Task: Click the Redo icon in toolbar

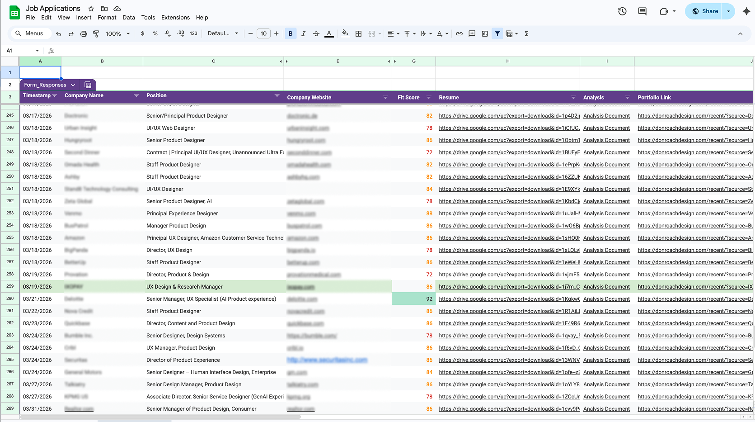Action: click(71, 34)
